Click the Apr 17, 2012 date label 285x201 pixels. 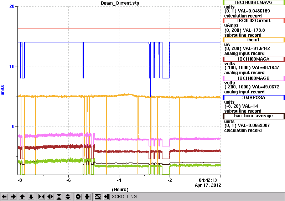(x=208, y=185)
